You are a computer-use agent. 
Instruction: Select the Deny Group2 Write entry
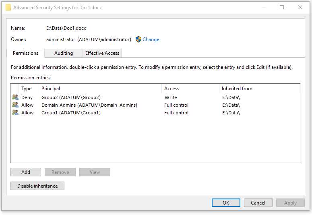point(155,97)
